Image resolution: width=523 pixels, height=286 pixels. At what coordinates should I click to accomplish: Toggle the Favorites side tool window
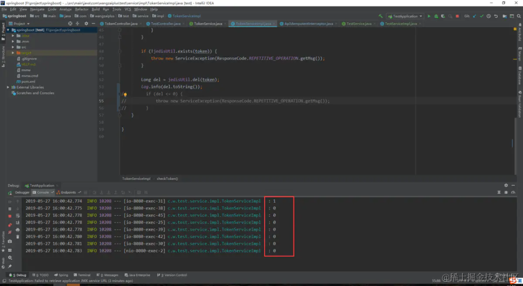(3, 241)
